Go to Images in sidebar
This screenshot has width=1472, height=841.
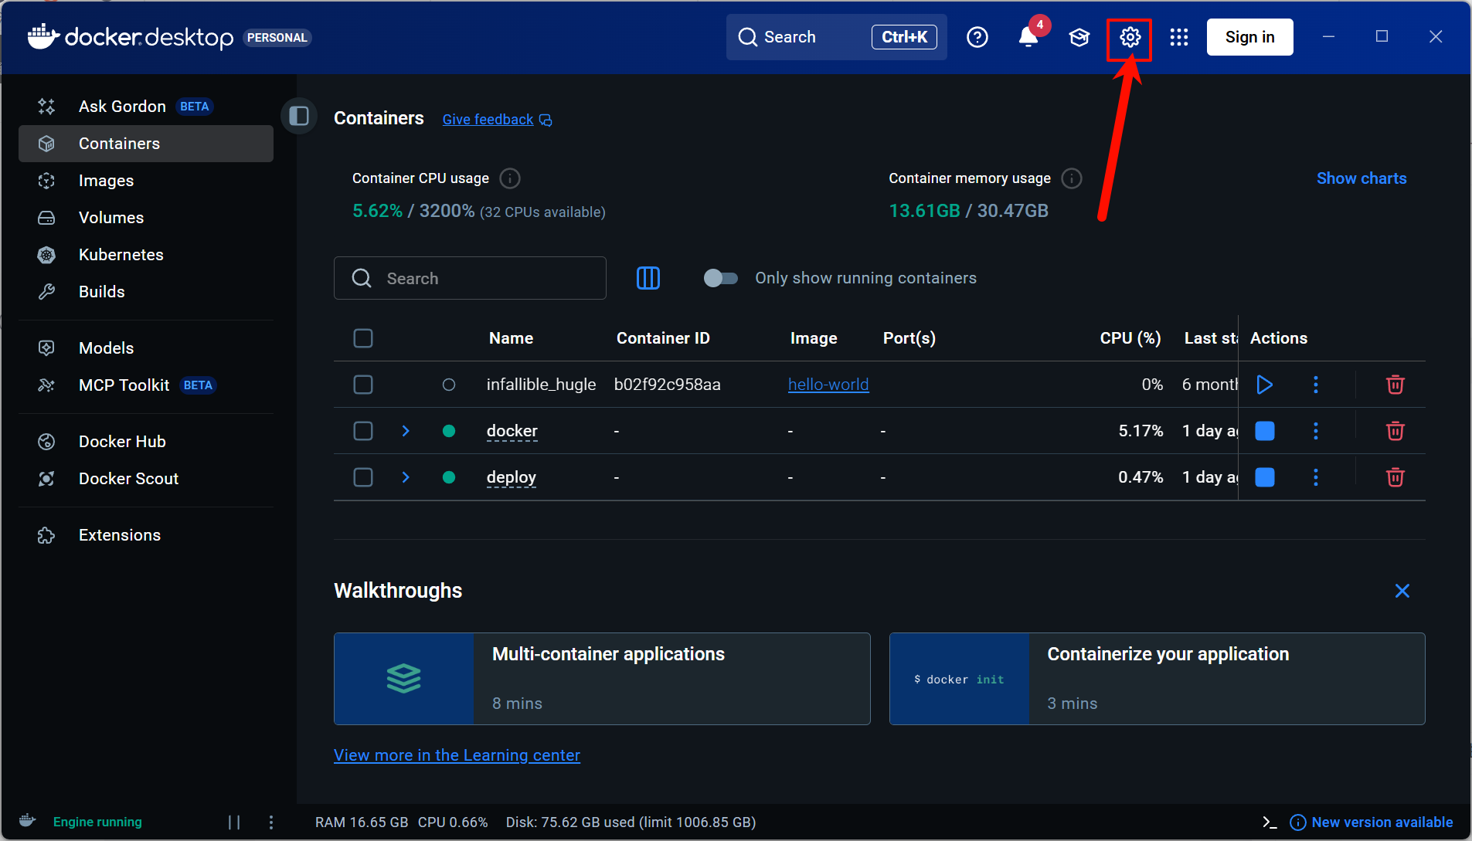click(146, 181)
